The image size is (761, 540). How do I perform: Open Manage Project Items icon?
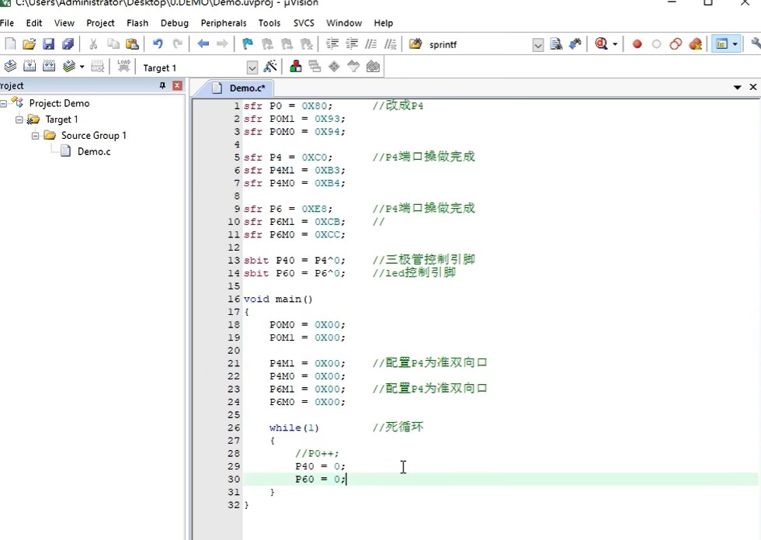(x=296, y=67)
